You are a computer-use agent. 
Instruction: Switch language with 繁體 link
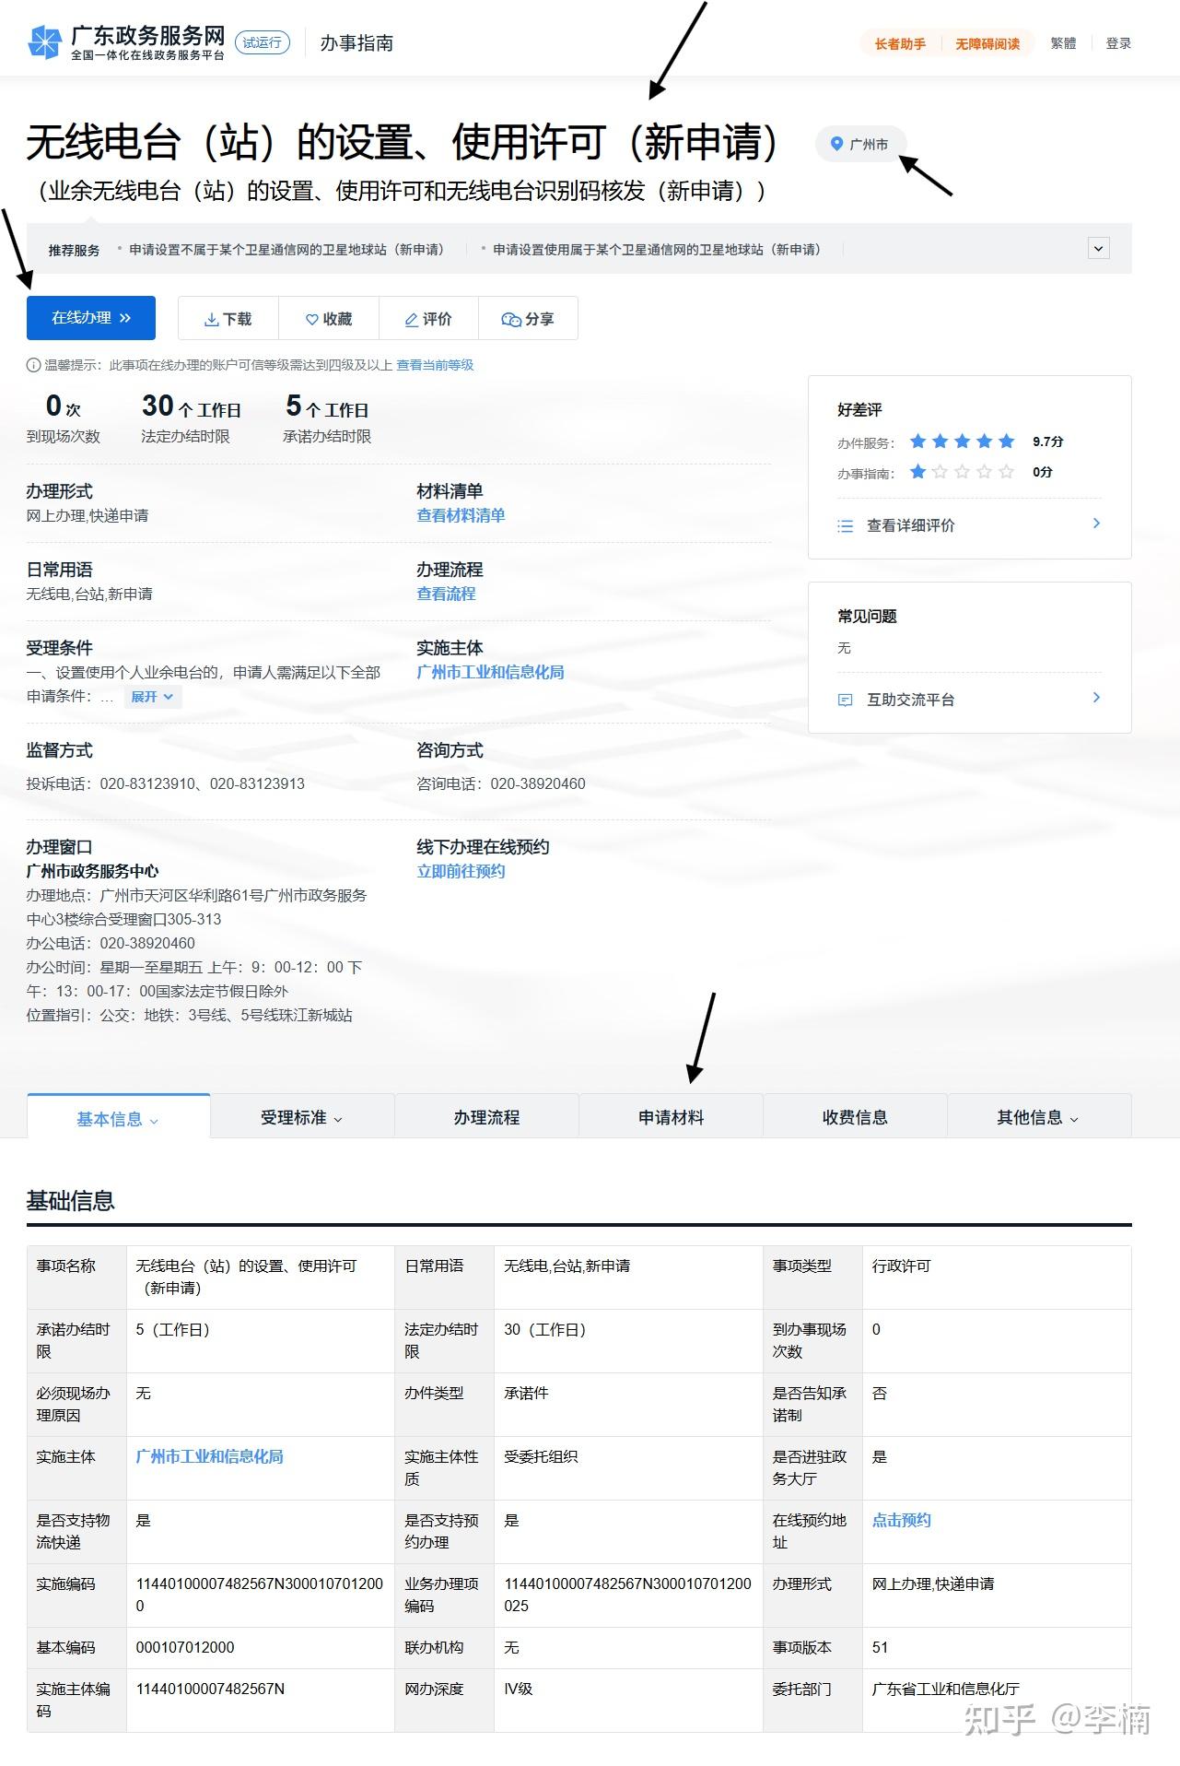click(1063, 43)
